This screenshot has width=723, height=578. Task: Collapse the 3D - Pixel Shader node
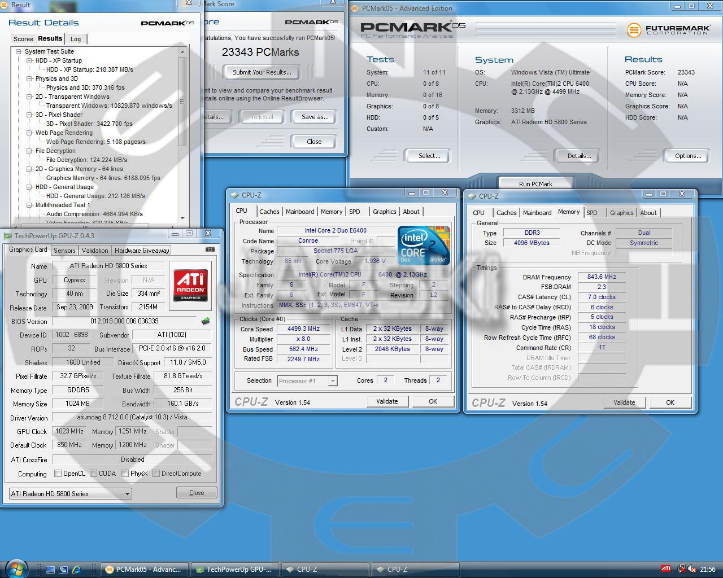(x=29, y=115)
